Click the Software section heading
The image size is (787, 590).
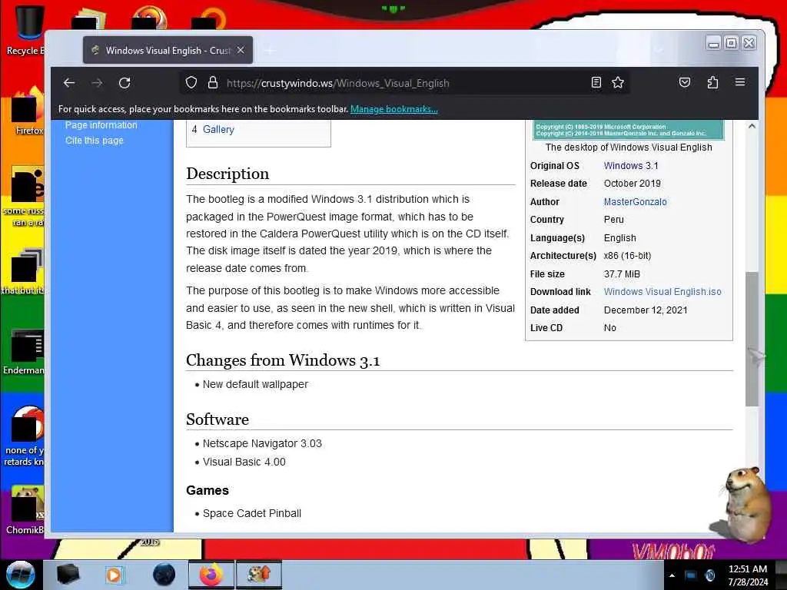pos(218,419)
